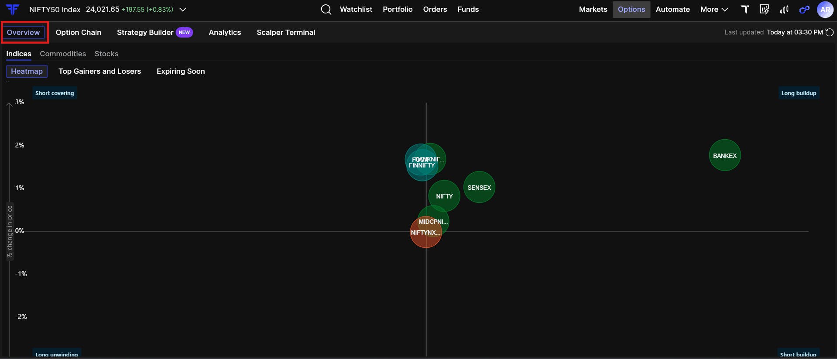This screenshot has width=837, height=359.
Task: Click the blue infinity-link icon
Action: [x=804, y=10]
